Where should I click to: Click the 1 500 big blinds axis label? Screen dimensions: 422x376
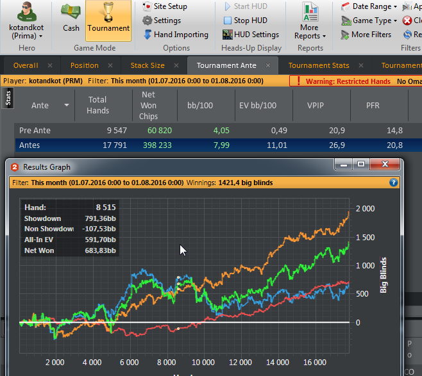pyautogui.click(x=365, y=238)
